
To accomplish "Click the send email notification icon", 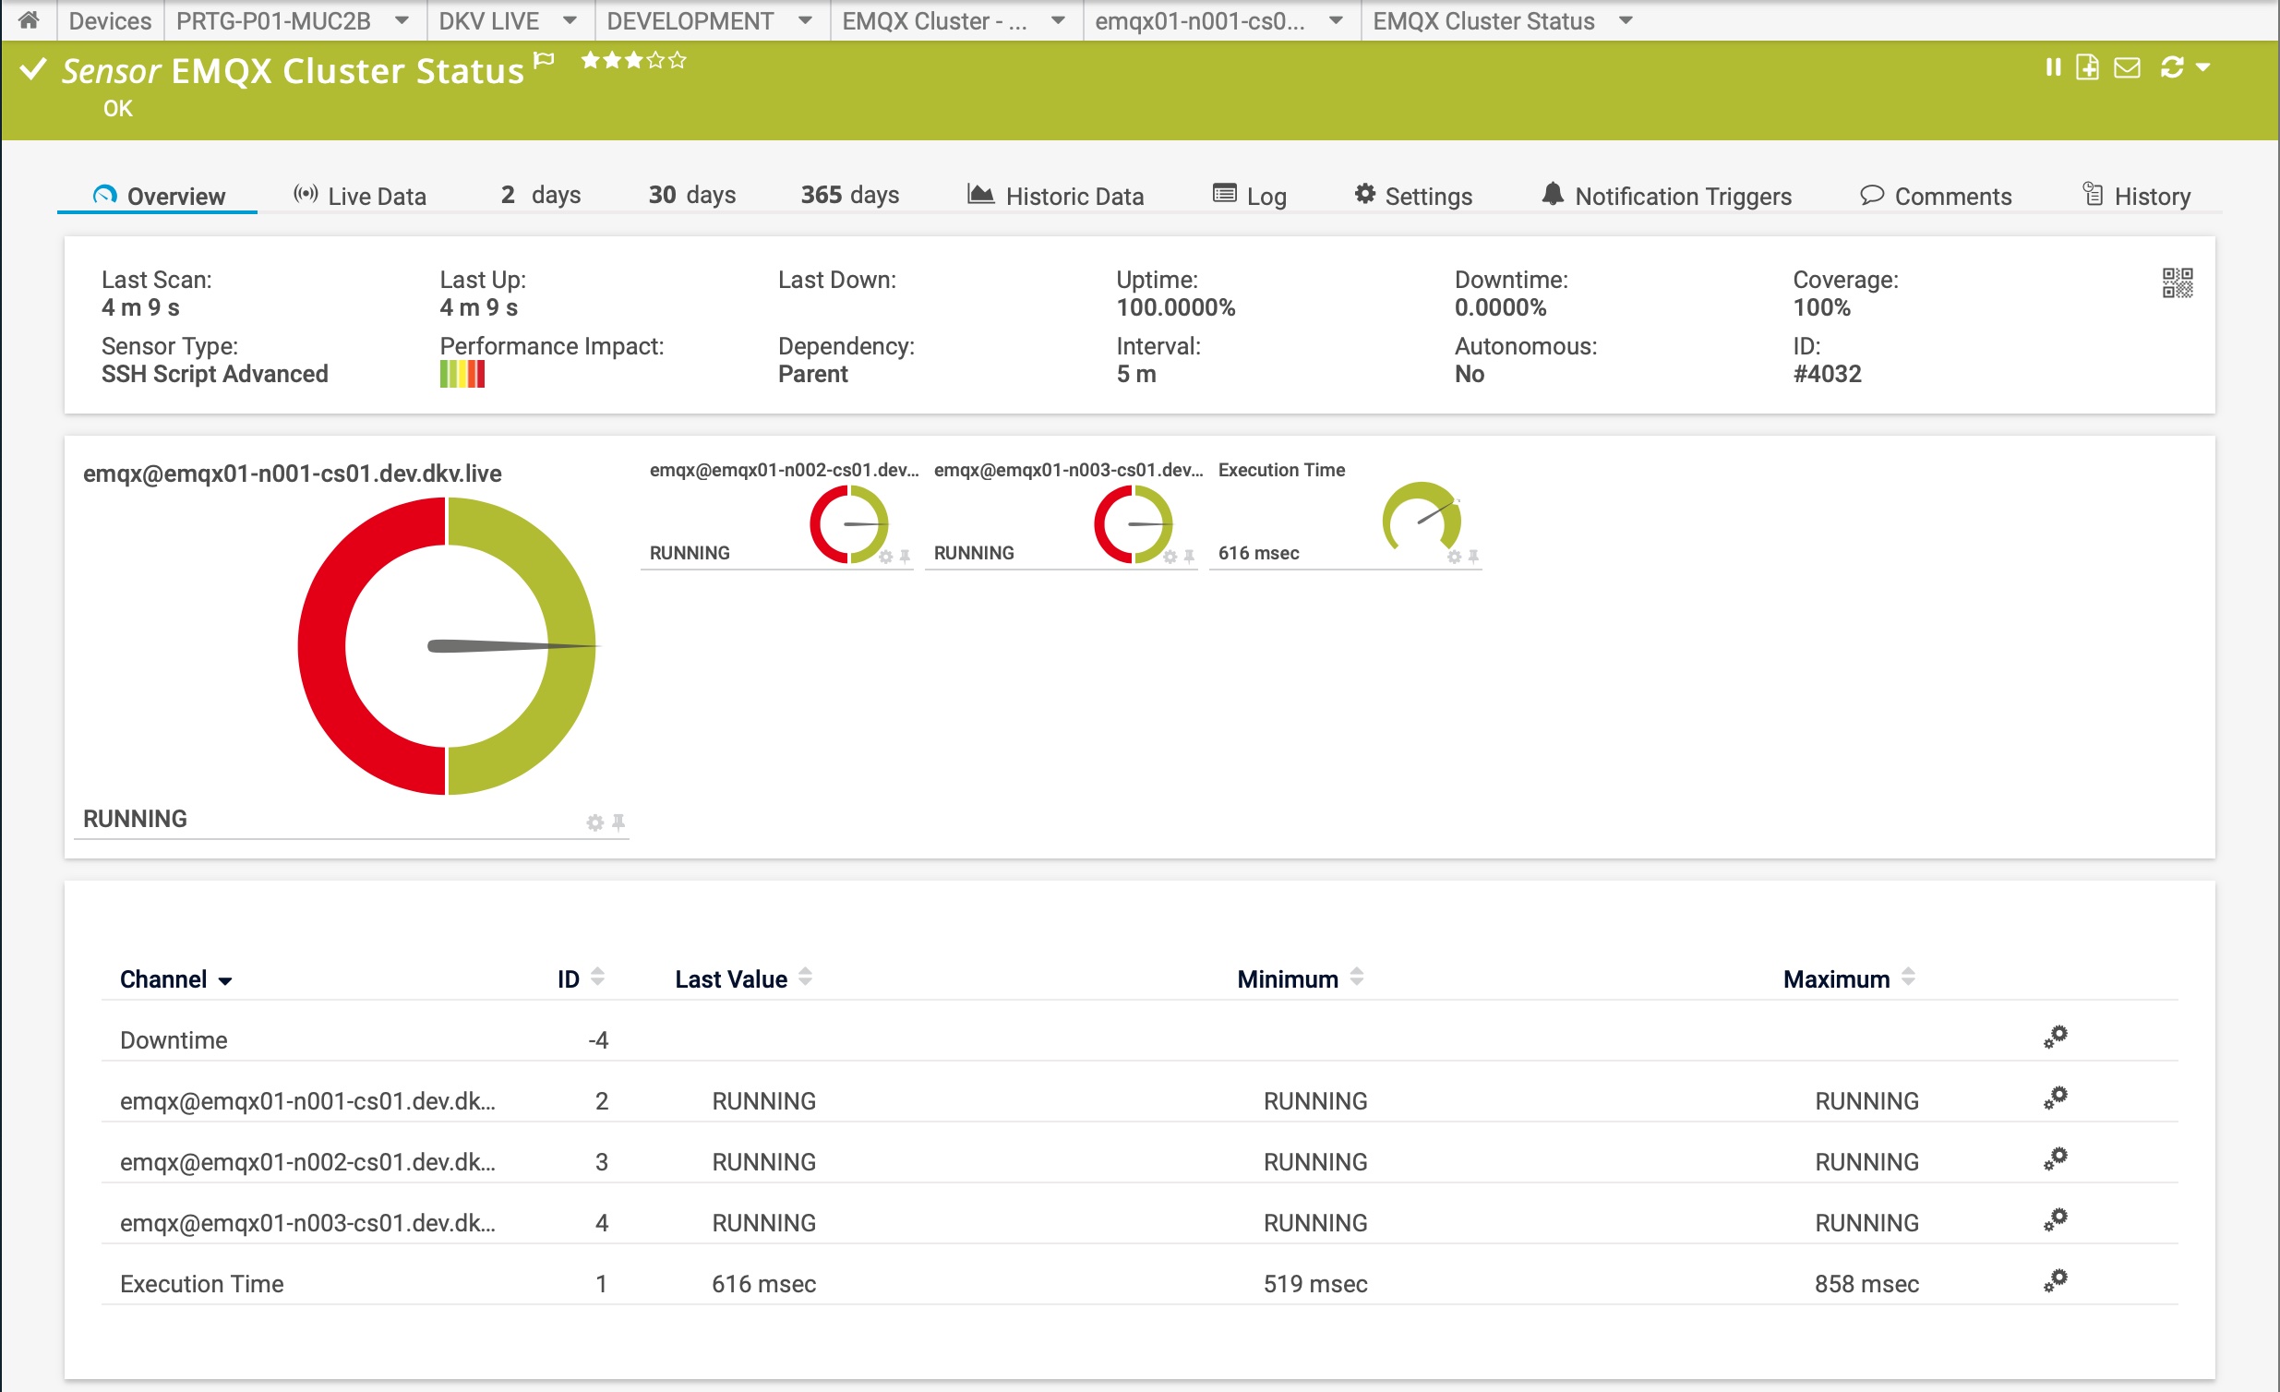I will point(2128,66).
